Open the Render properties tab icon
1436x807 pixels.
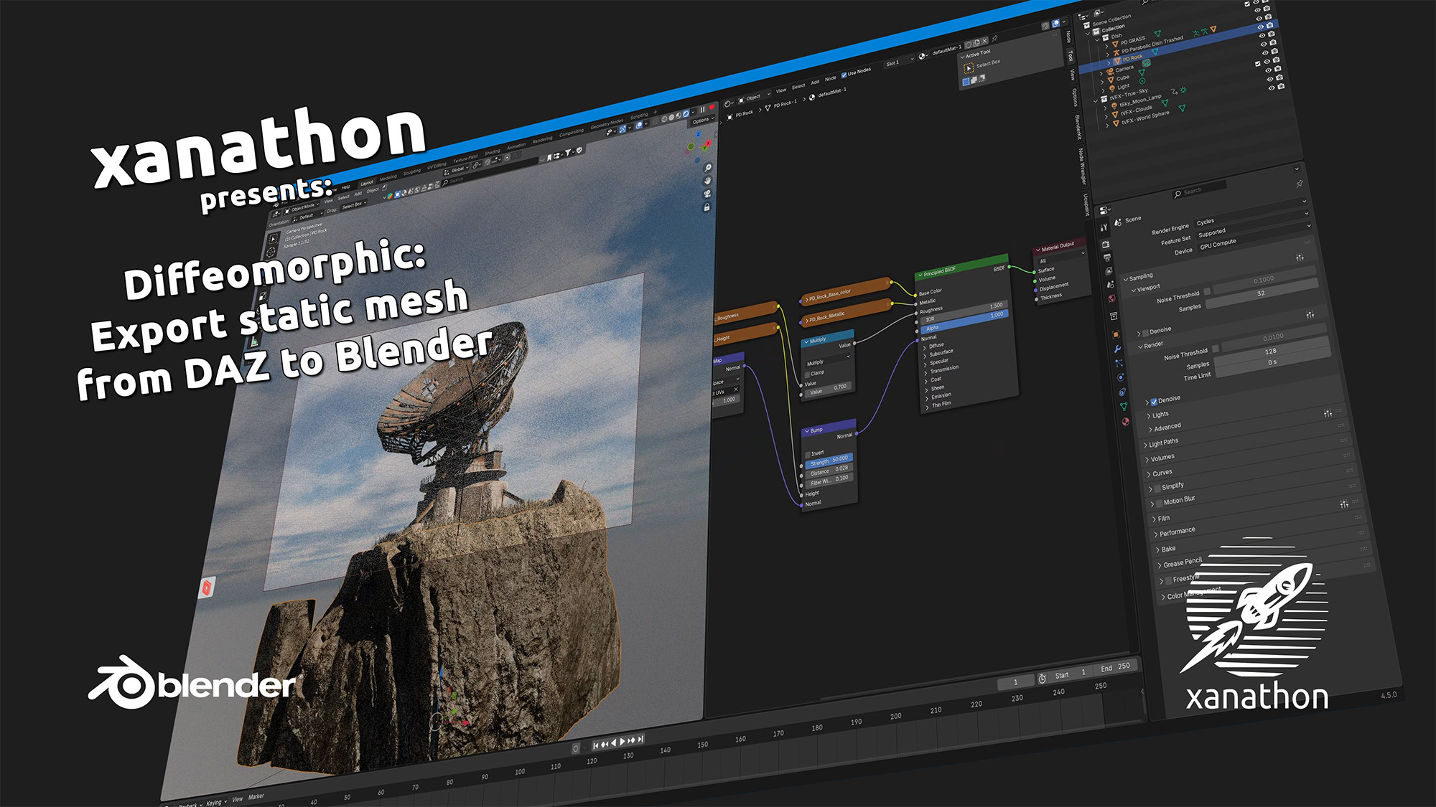tap(1106, 244)
